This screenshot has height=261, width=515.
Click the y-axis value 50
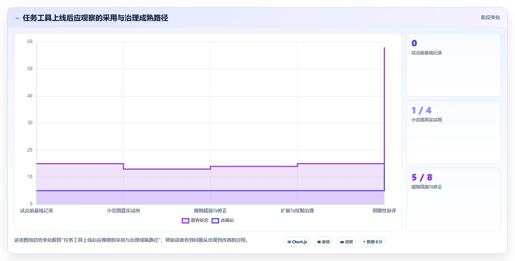point(30,69)
